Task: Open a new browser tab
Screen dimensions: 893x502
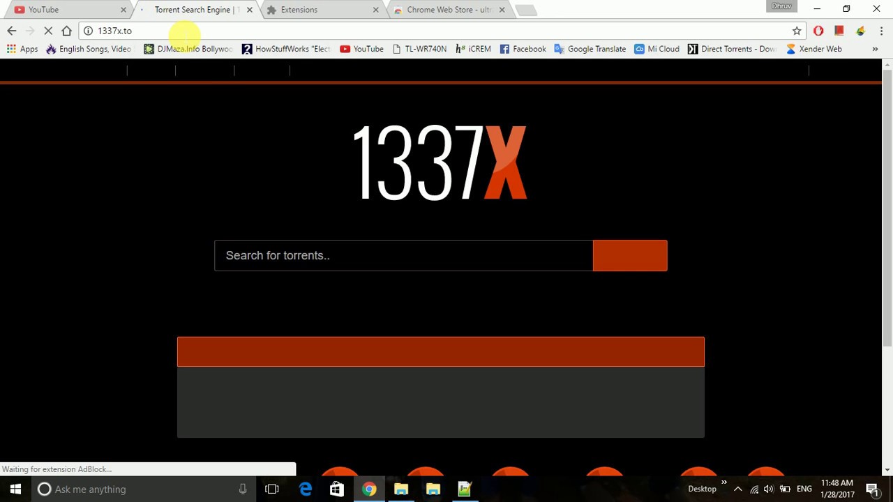Action: (526, 10)
